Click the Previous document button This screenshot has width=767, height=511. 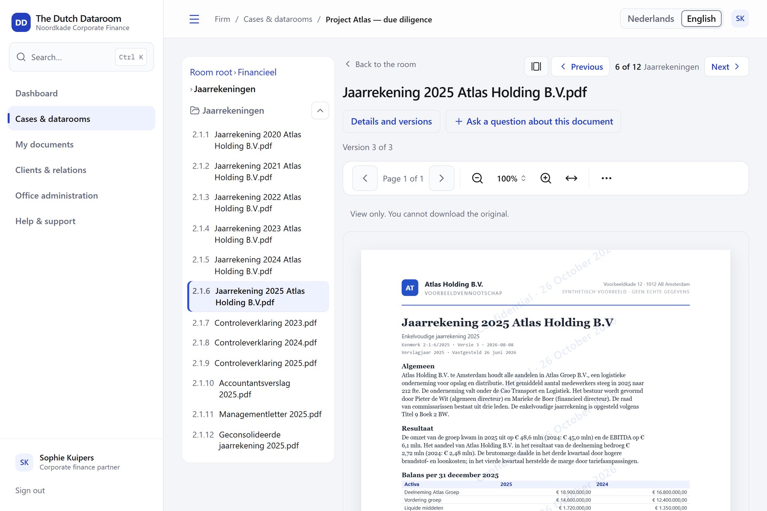[x=580, y=66]
